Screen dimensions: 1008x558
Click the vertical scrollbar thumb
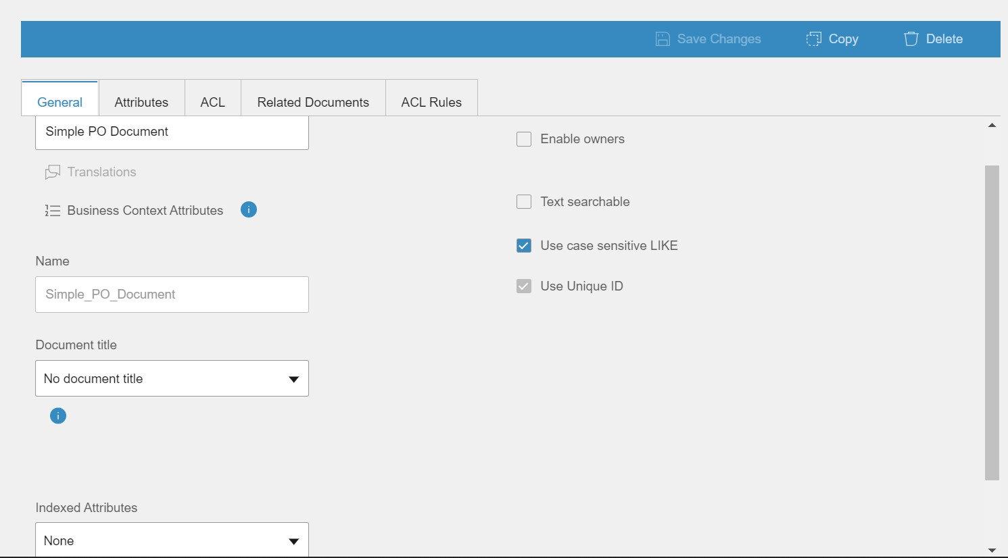click(x=992, y=322)
